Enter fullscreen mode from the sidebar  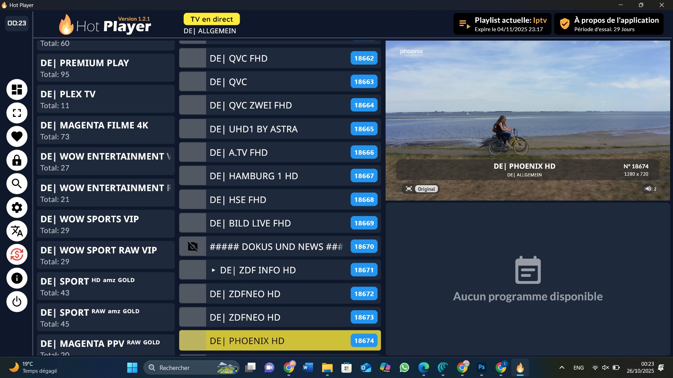17,113
